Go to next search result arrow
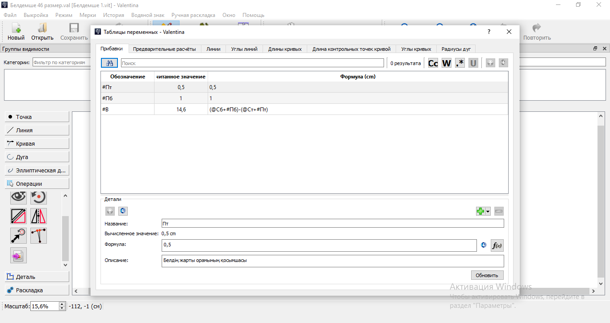The image size is (610, 323). (503, 63)
